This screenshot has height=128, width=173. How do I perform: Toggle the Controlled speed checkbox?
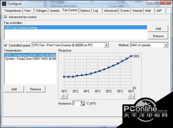[6, 45]
